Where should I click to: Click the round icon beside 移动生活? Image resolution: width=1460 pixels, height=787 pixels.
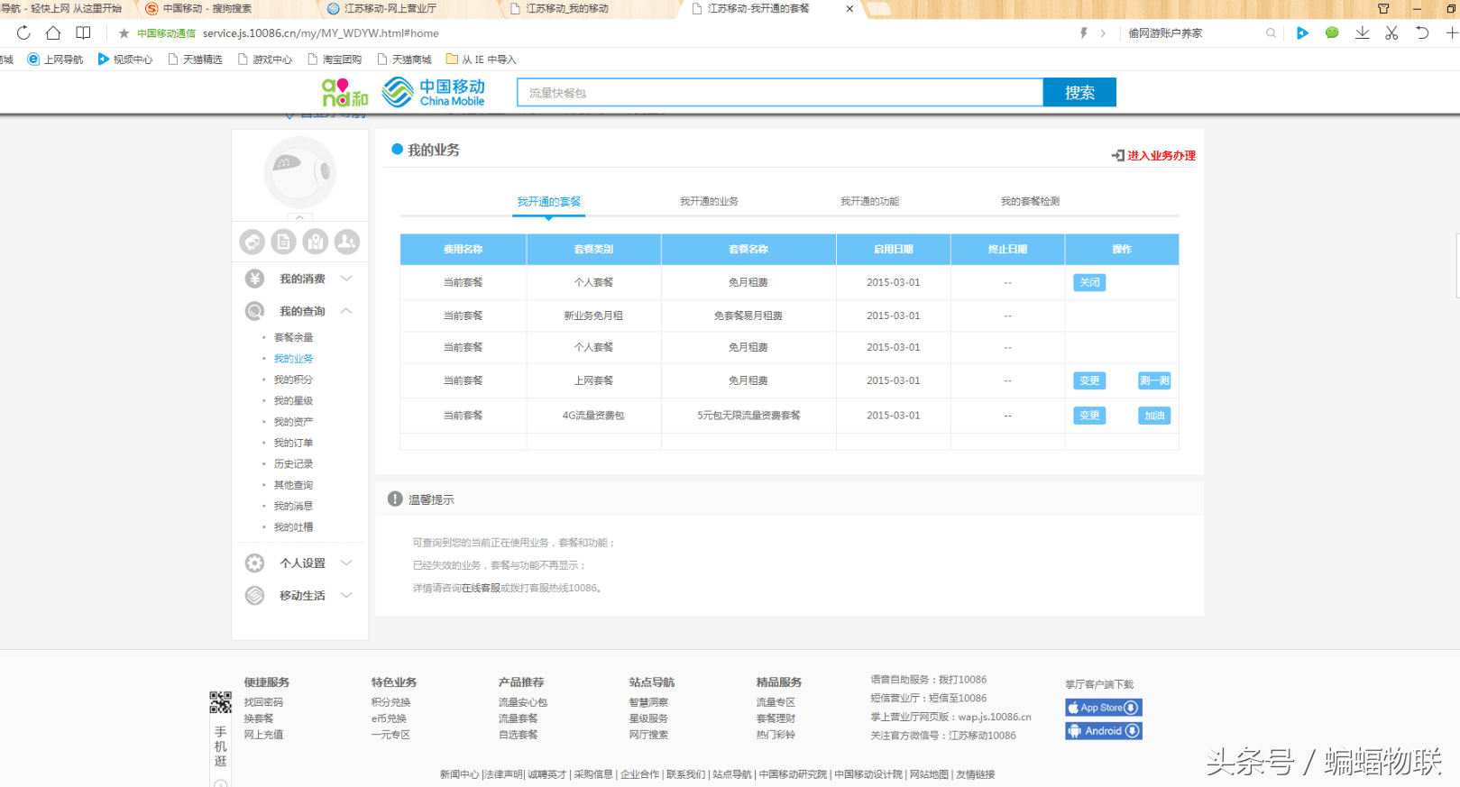click(255, 596)
